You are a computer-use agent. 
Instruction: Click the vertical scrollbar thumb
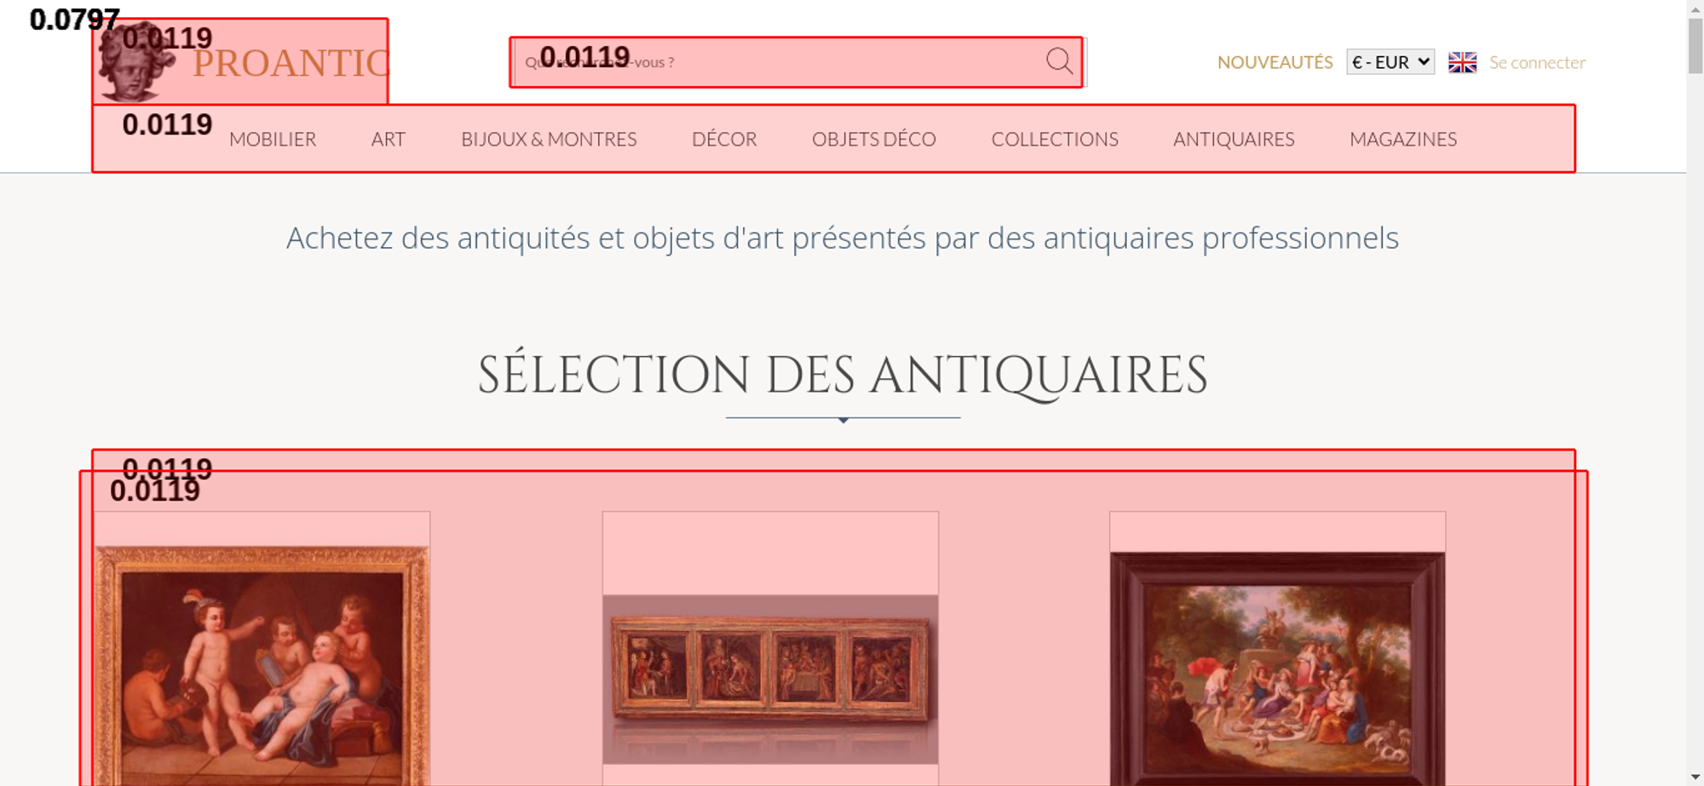(x=1695, y=45)
